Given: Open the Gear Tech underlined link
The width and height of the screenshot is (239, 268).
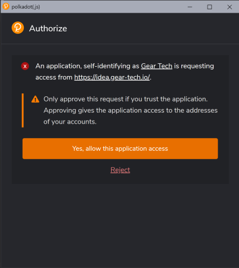Looking at the screenshot, I should coord(156,66).
